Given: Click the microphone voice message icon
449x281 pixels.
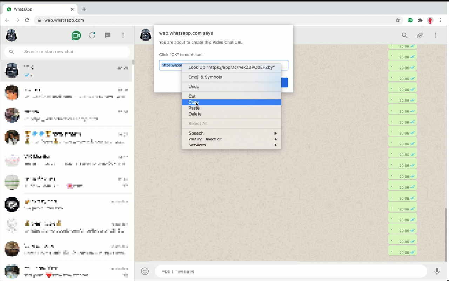Looking at the screenshot, I should coord(437,271).
